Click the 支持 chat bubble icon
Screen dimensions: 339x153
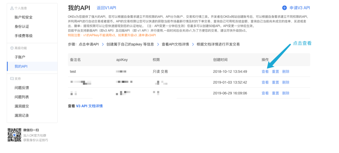pos(12,79)
